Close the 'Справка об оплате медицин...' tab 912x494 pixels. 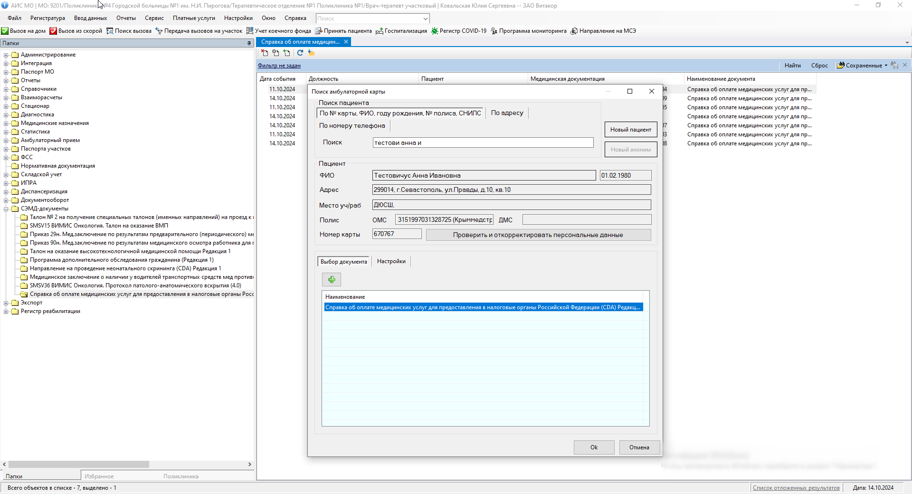346,42
